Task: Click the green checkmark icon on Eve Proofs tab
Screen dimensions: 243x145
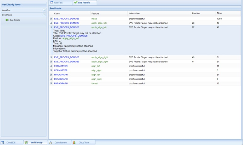Action: click(x=76, y=2)
